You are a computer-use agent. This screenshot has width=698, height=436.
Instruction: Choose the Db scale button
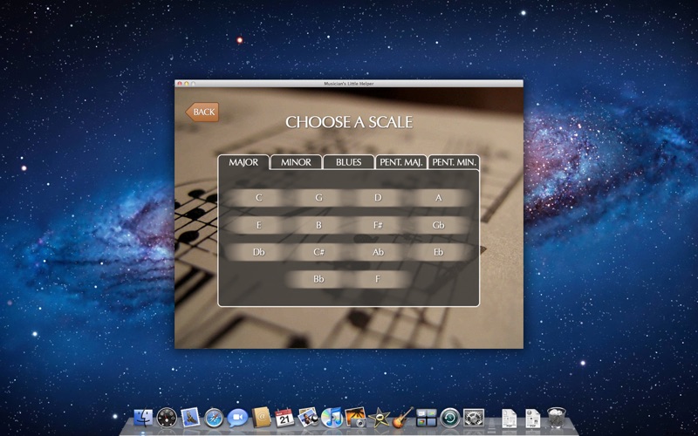(258, 252)
